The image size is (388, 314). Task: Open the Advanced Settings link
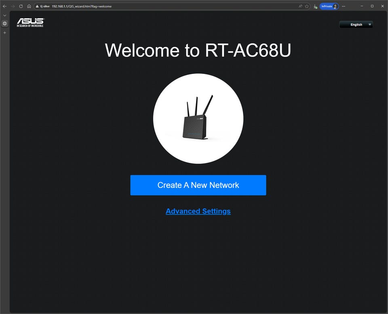(198, 211)
